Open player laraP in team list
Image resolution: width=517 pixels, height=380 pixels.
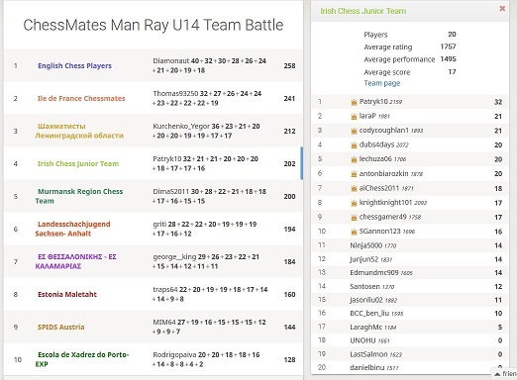[x=410, y=116]
